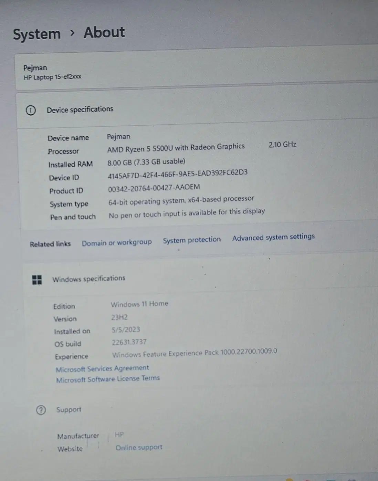
Task: Click the Pen and touch row label
Action: tap(73, 217)
